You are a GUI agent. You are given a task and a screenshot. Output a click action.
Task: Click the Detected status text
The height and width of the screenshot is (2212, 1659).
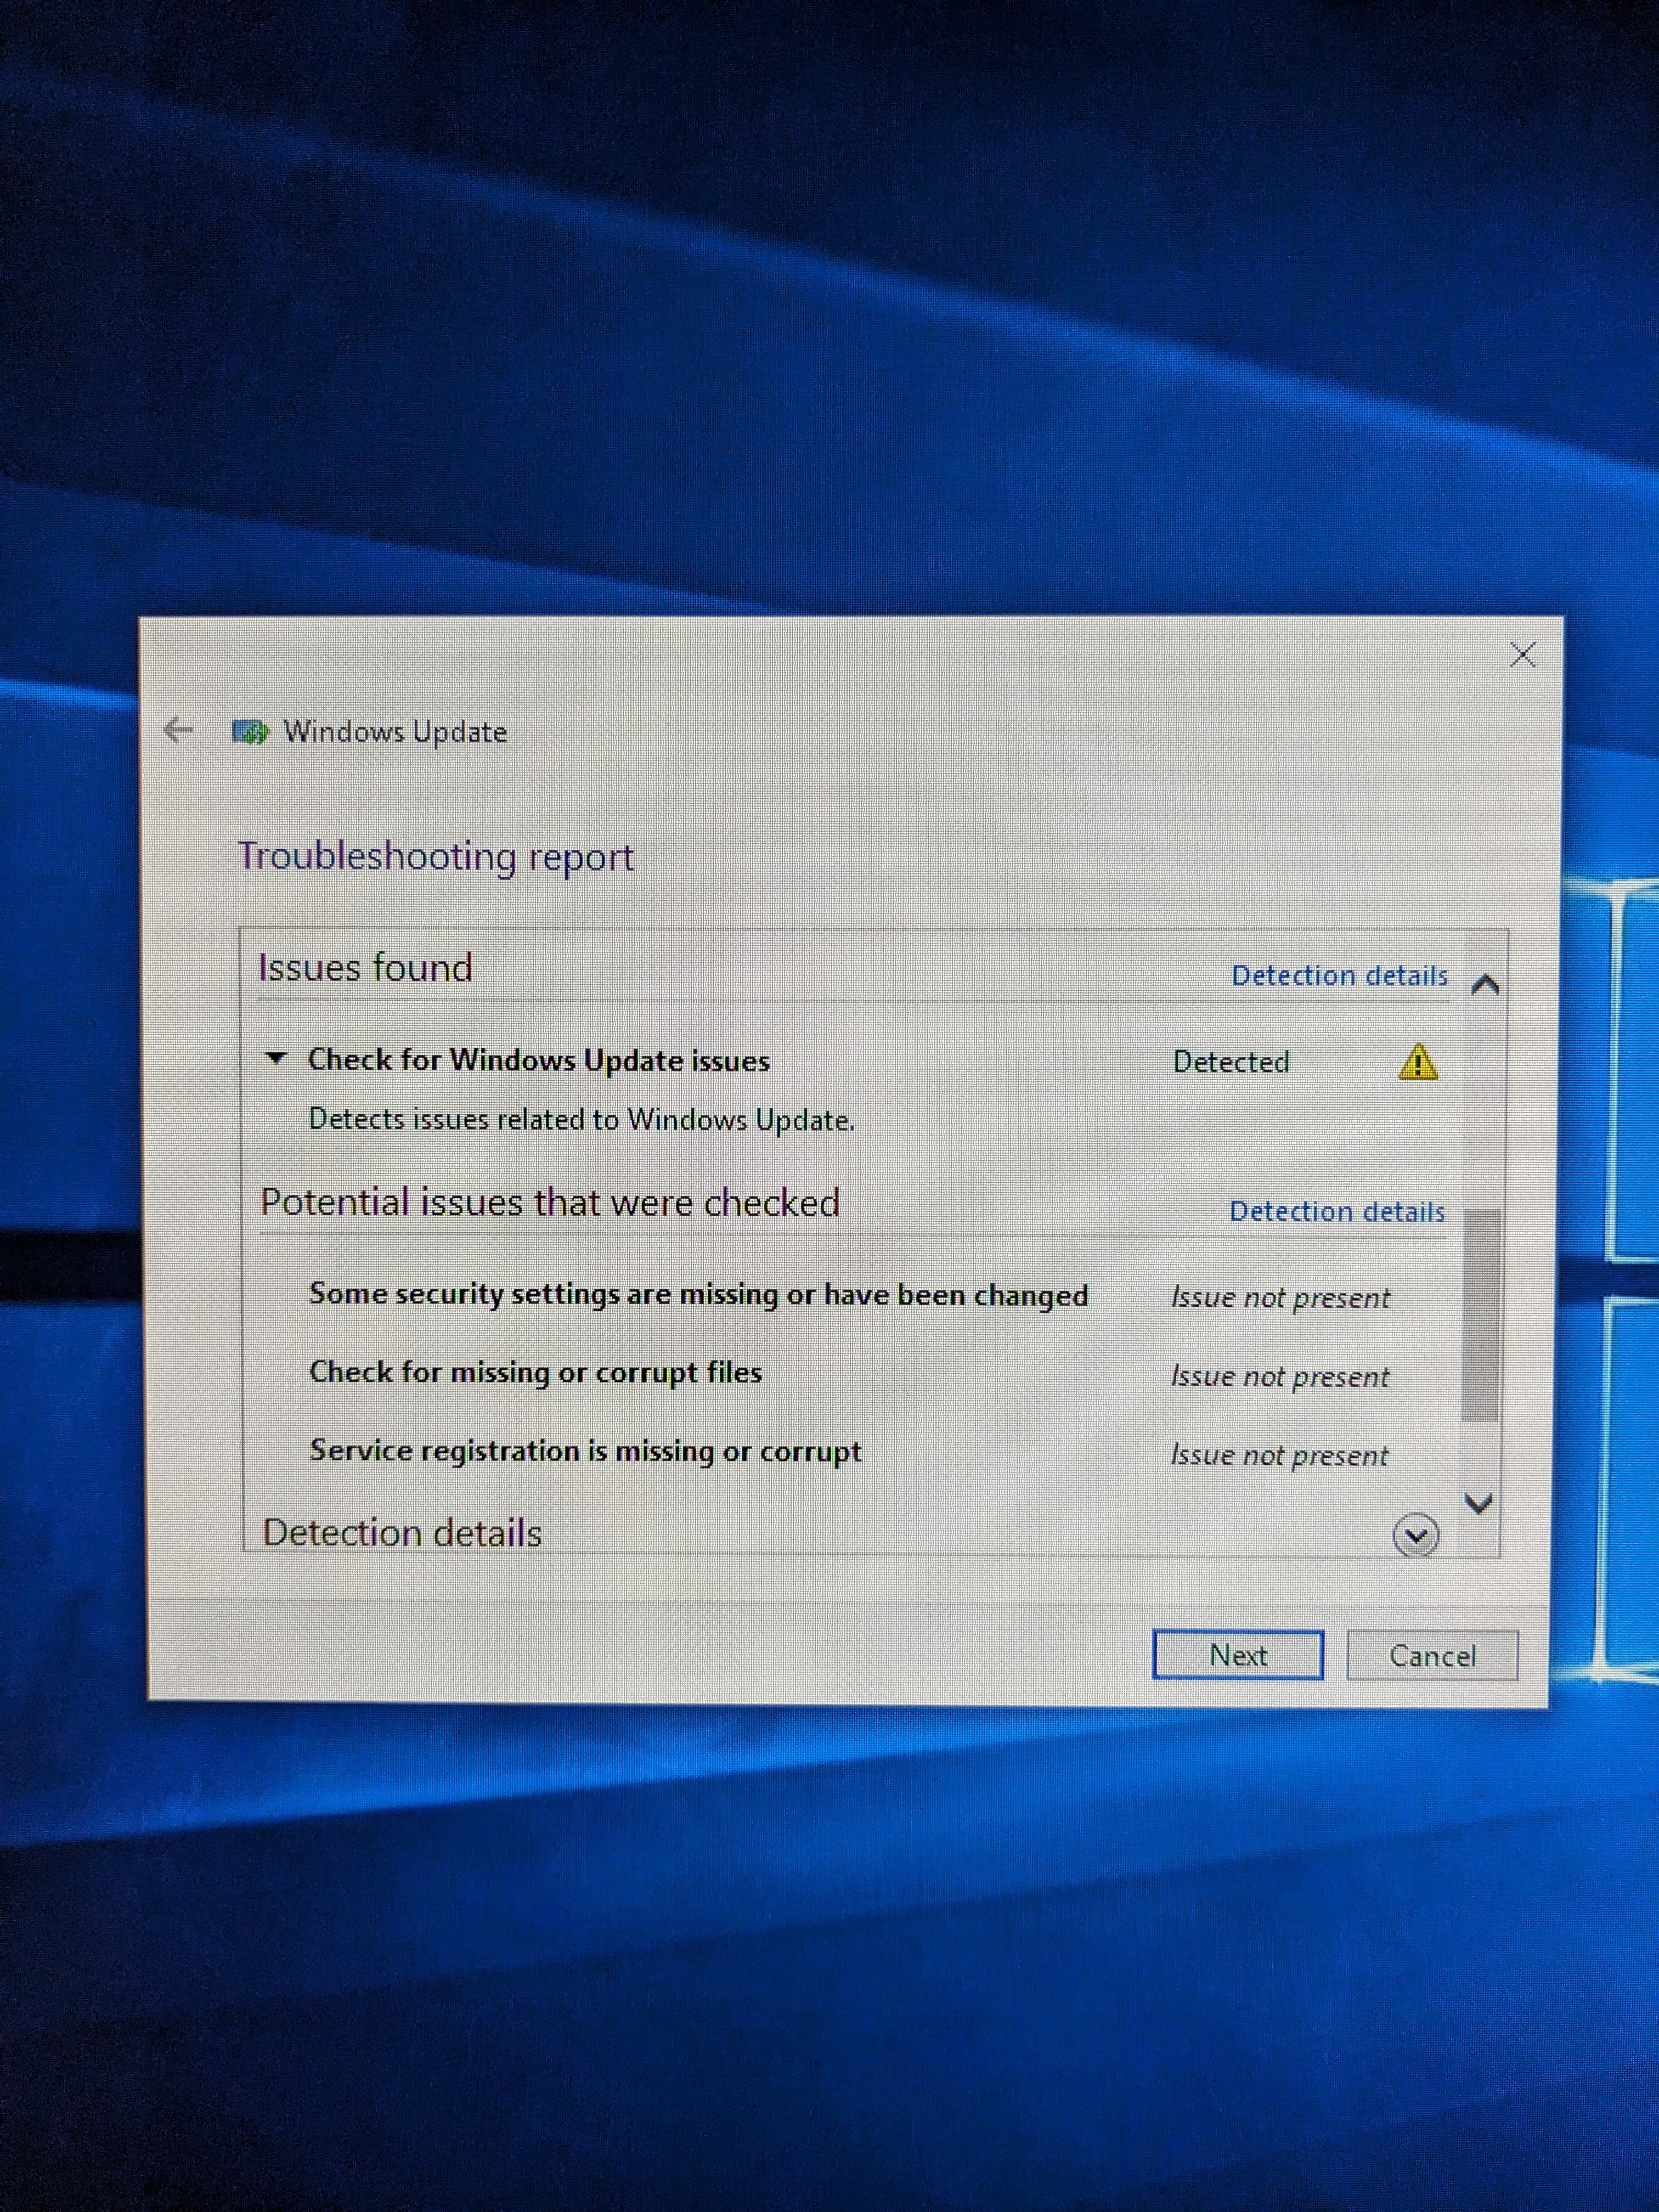(x=1230, y=1062)
